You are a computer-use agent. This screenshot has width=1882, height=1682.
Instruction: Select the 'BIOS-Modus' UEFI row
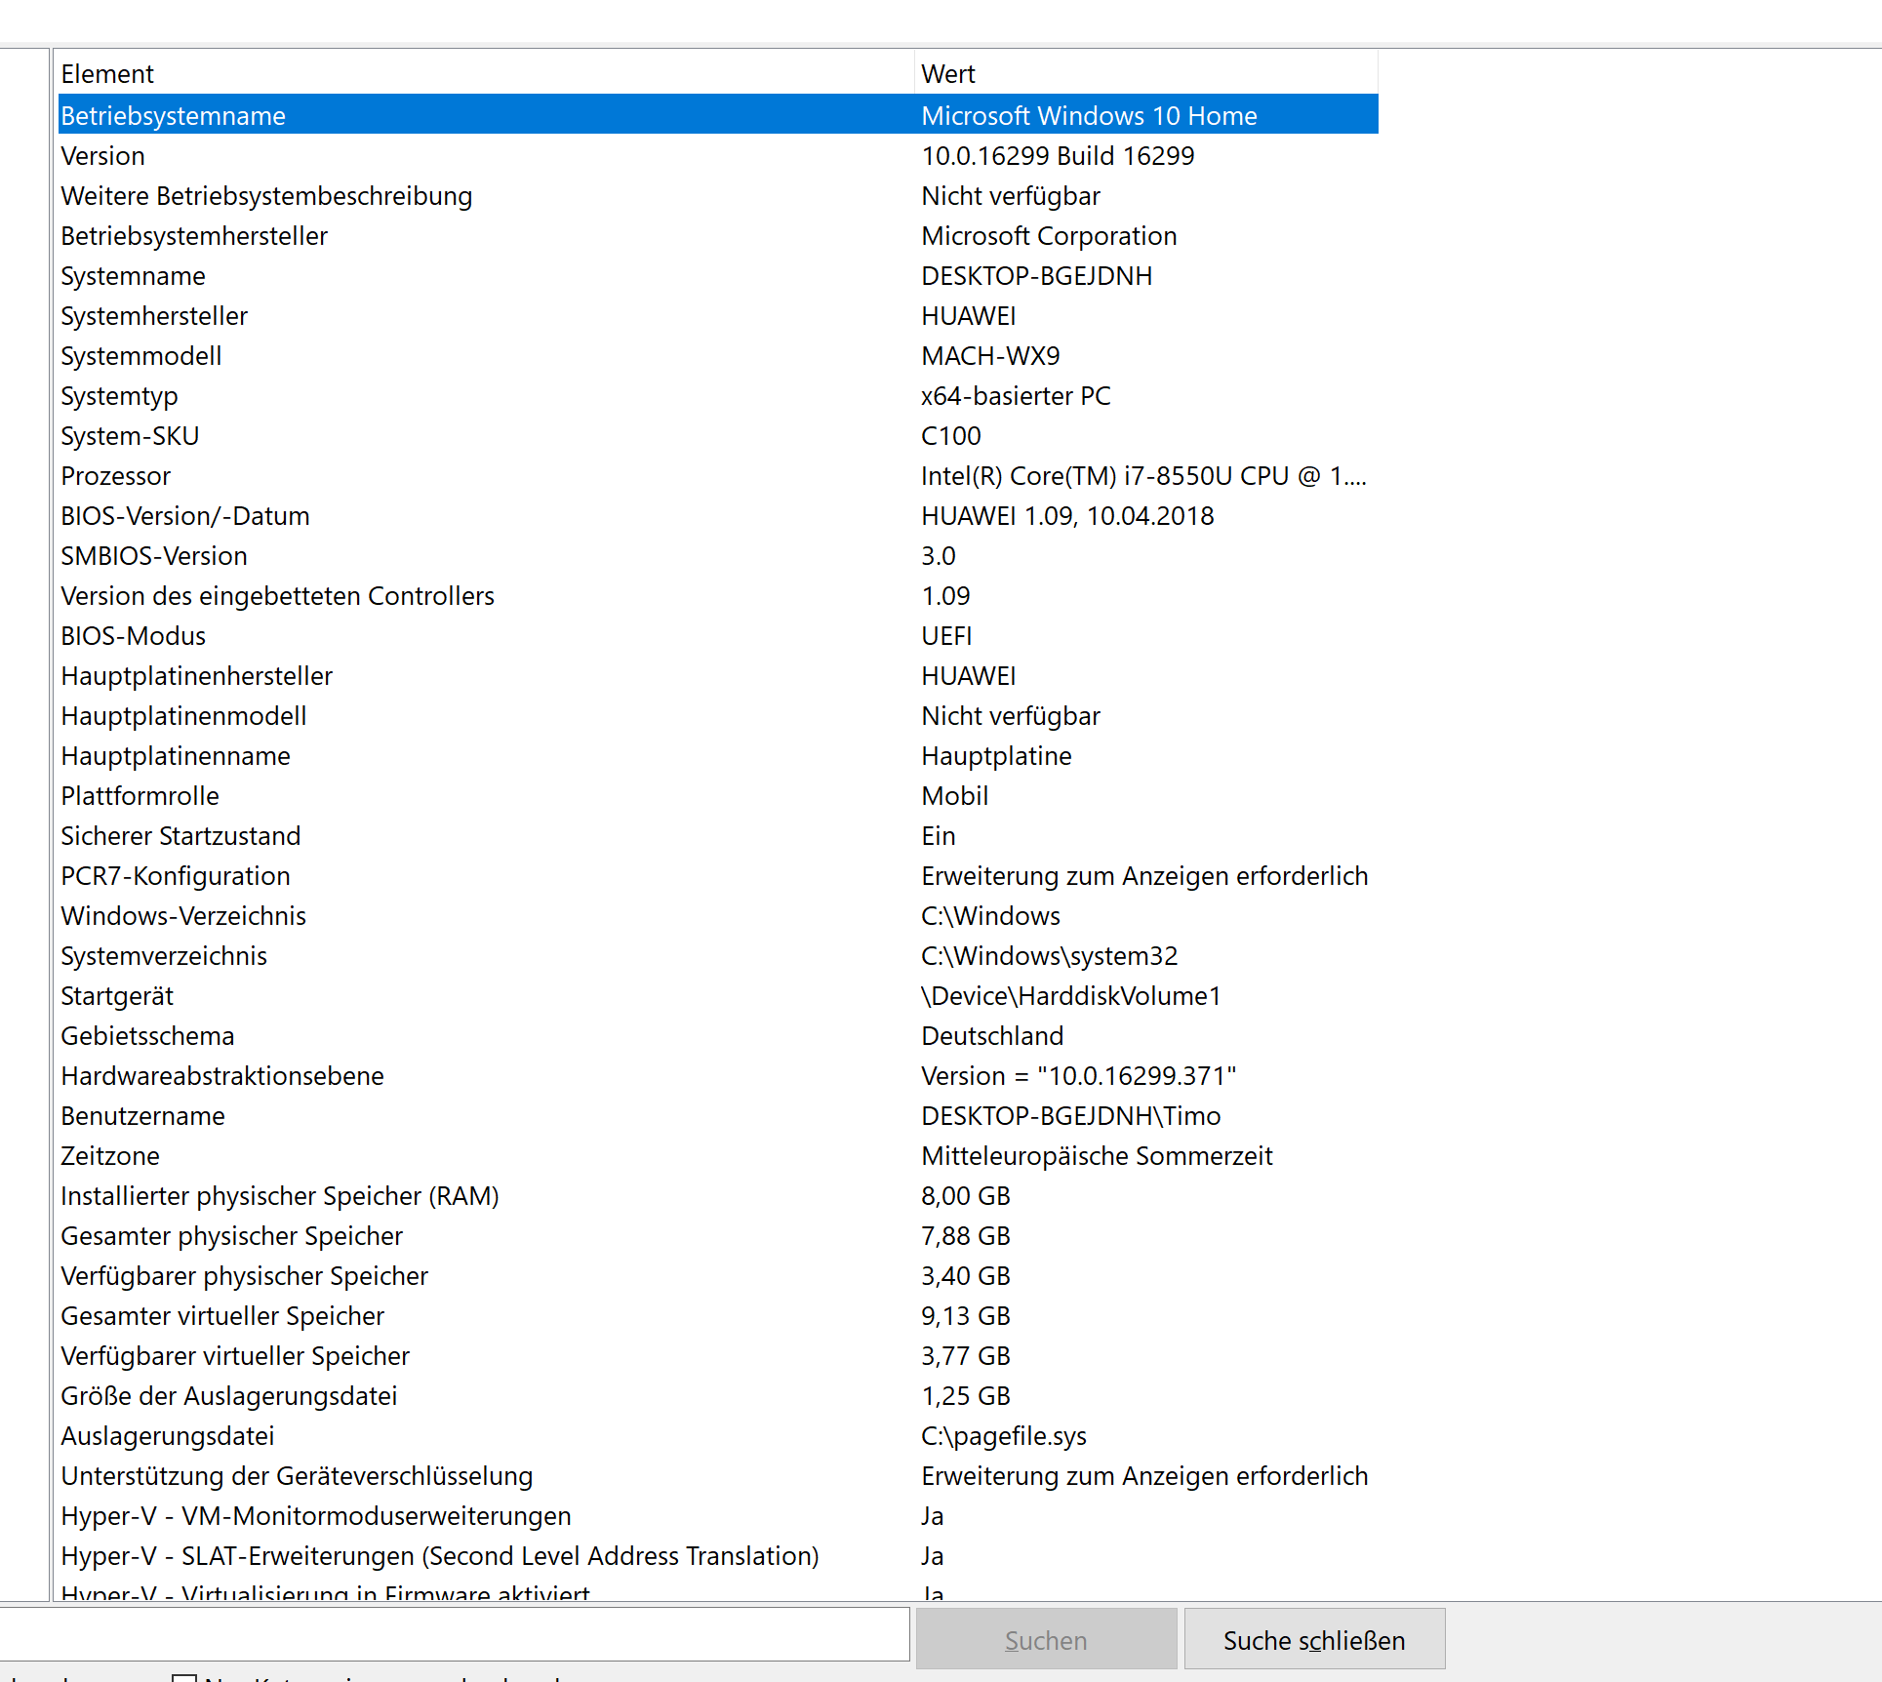point(134,636)
